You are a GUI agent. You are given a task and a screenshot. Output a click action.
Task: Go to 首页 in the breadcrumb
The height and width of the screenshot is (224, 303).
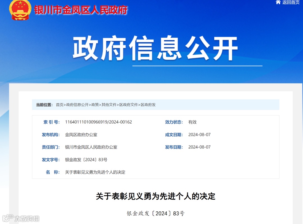[x=59, y=105]
